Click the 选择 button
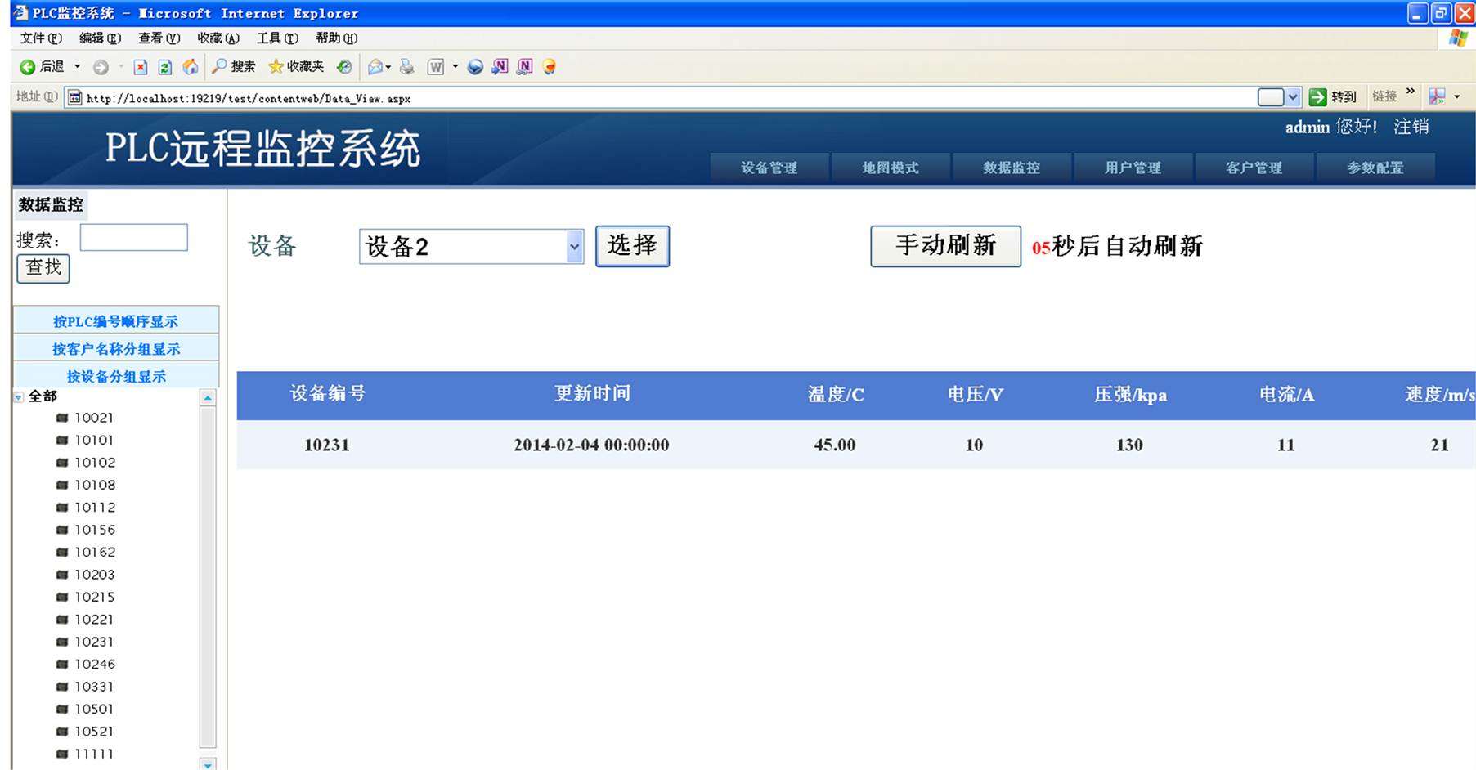 [x=632, y=246]
